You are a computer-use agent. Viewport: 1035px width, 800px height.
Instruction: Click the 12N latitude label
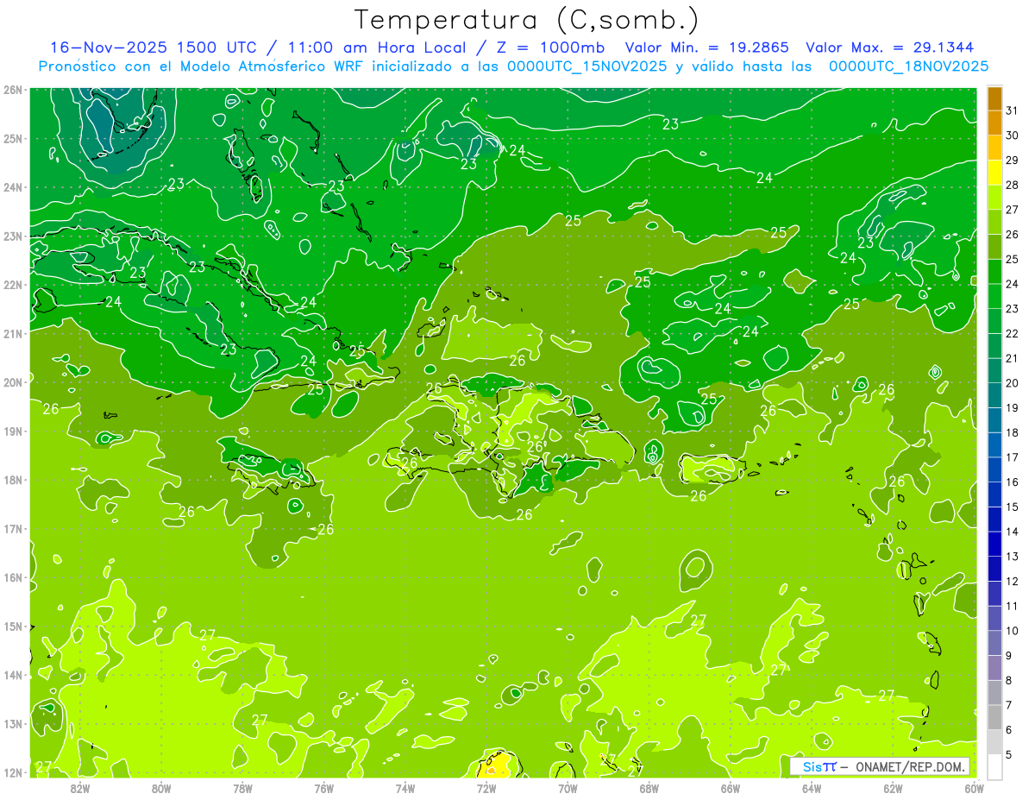click(x=13, y=772)
